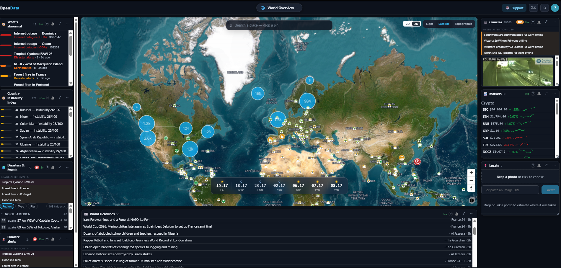Expand the Markets panel fullscreen
561x268 pixels.
point(546,94)
